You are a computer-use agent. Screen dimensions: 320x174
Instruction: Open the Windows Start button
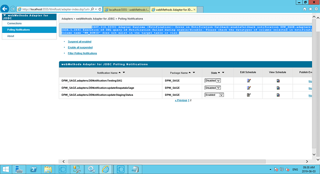pyautogui.click(x=6, y=169)
